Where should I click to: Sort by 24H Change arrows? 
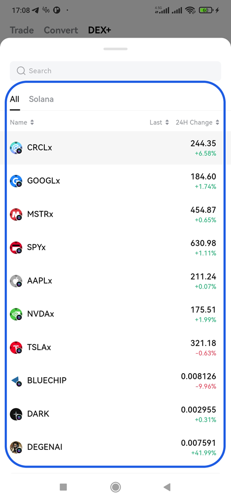(217, 122)
